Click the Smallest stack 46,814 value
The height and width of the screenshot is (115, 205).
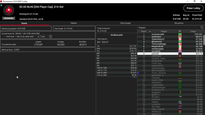click(x=83, y=45)
